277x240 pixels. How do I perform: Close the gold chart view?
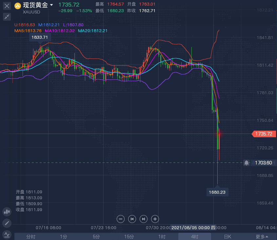[x=7, y=6]
